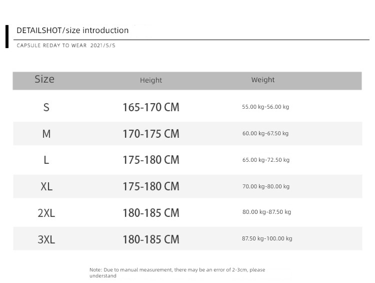375x283 pixels.
Task: Select the M size label
Action: pos(46,134)
